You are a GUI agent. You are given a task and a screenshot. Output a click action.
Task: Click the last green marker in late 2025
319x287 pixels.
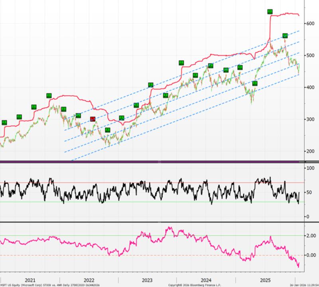click(x=285, y=36)
